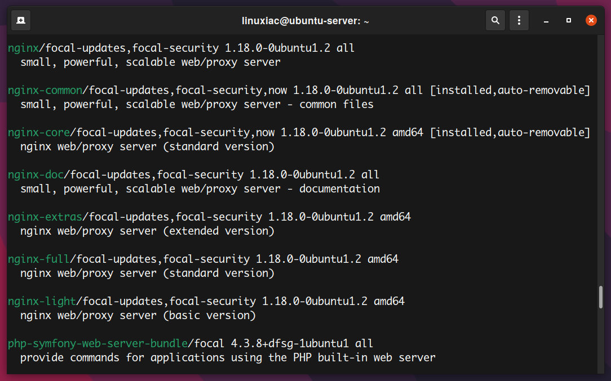Click the nginx-doc package name
This screenshot has width=611, height=381.
[x=36, y=174]
